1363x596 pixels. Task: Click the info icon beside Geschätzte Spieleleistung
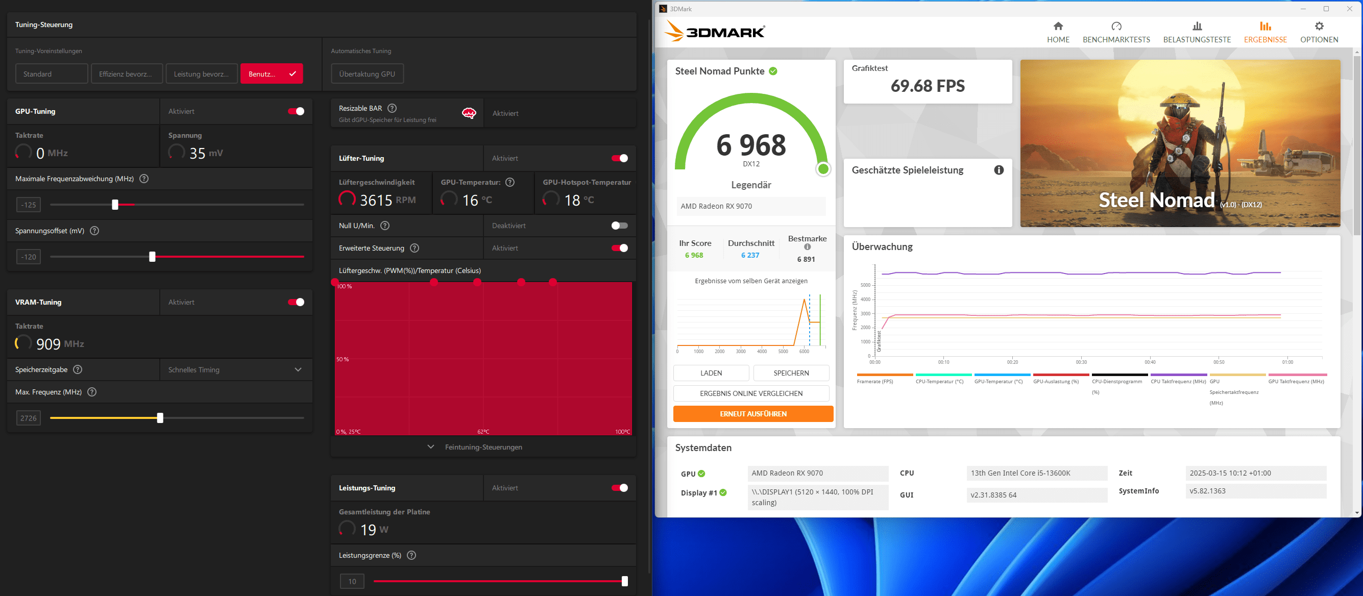pos(999,170)
